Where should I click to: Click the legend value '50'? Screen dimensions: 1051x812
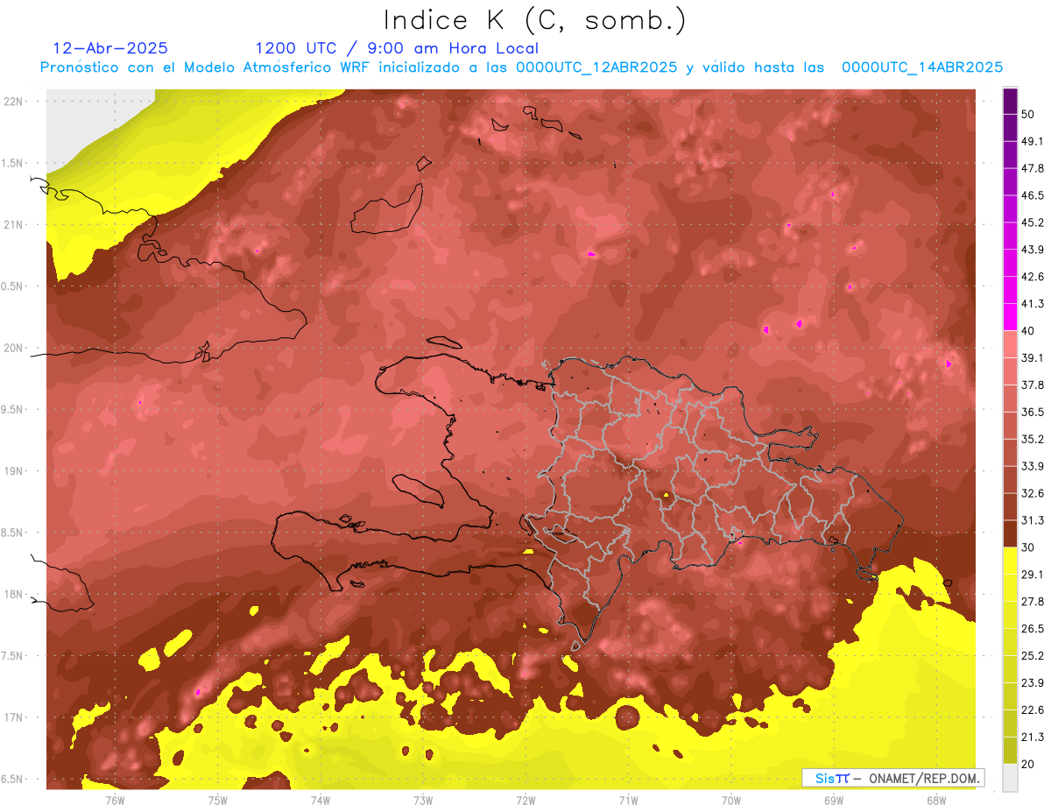pyautogui.click(x=1028, y=114)
